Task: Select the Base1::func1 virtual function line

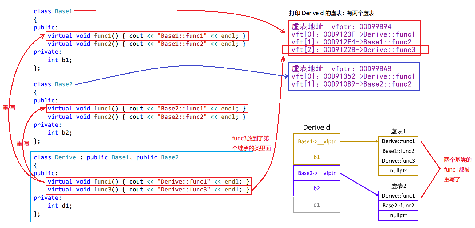Action: 147,36
